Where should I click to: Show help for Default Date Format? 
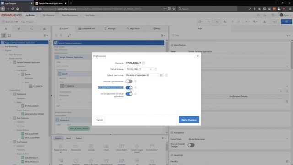pos(166,75)
